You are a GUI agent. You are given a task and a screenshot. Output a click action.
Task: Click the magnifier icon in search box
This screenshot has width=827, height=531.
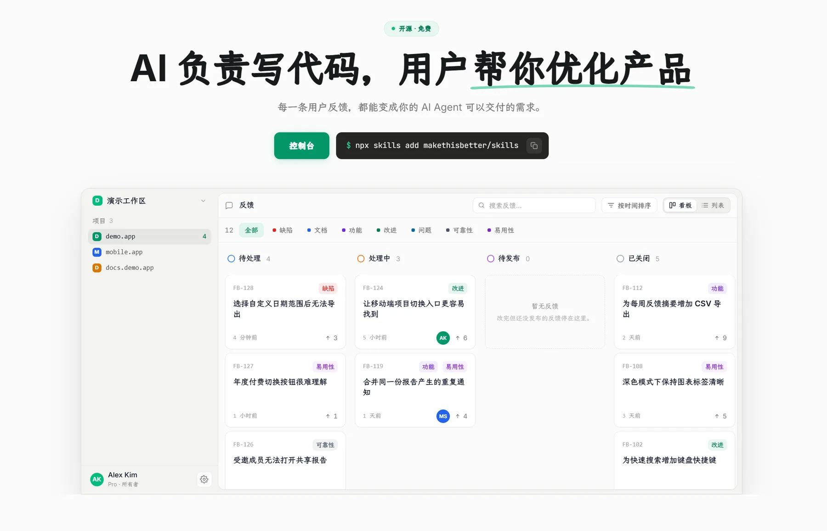[x=481, y=206]
